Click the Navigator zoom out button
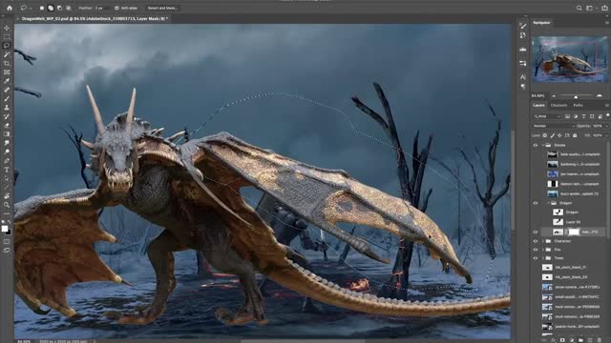The image size is (611, 343). tap(554, 95)
